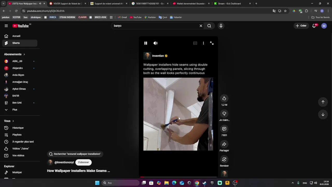Viewport: 332px width, 187px height.
Task: Open a new Chrome tab
Action: (x=256, y=4)
